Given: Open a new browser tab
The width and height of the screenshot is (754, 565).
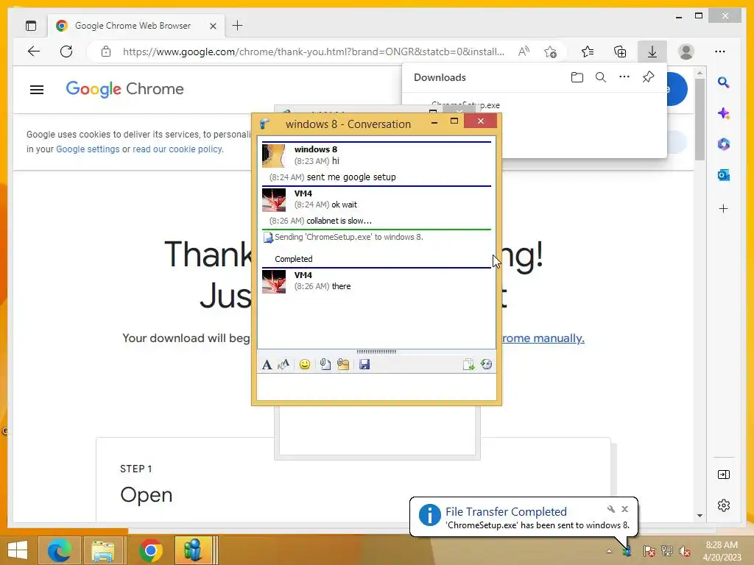Looking at the screenshot, I should (238, 26).
